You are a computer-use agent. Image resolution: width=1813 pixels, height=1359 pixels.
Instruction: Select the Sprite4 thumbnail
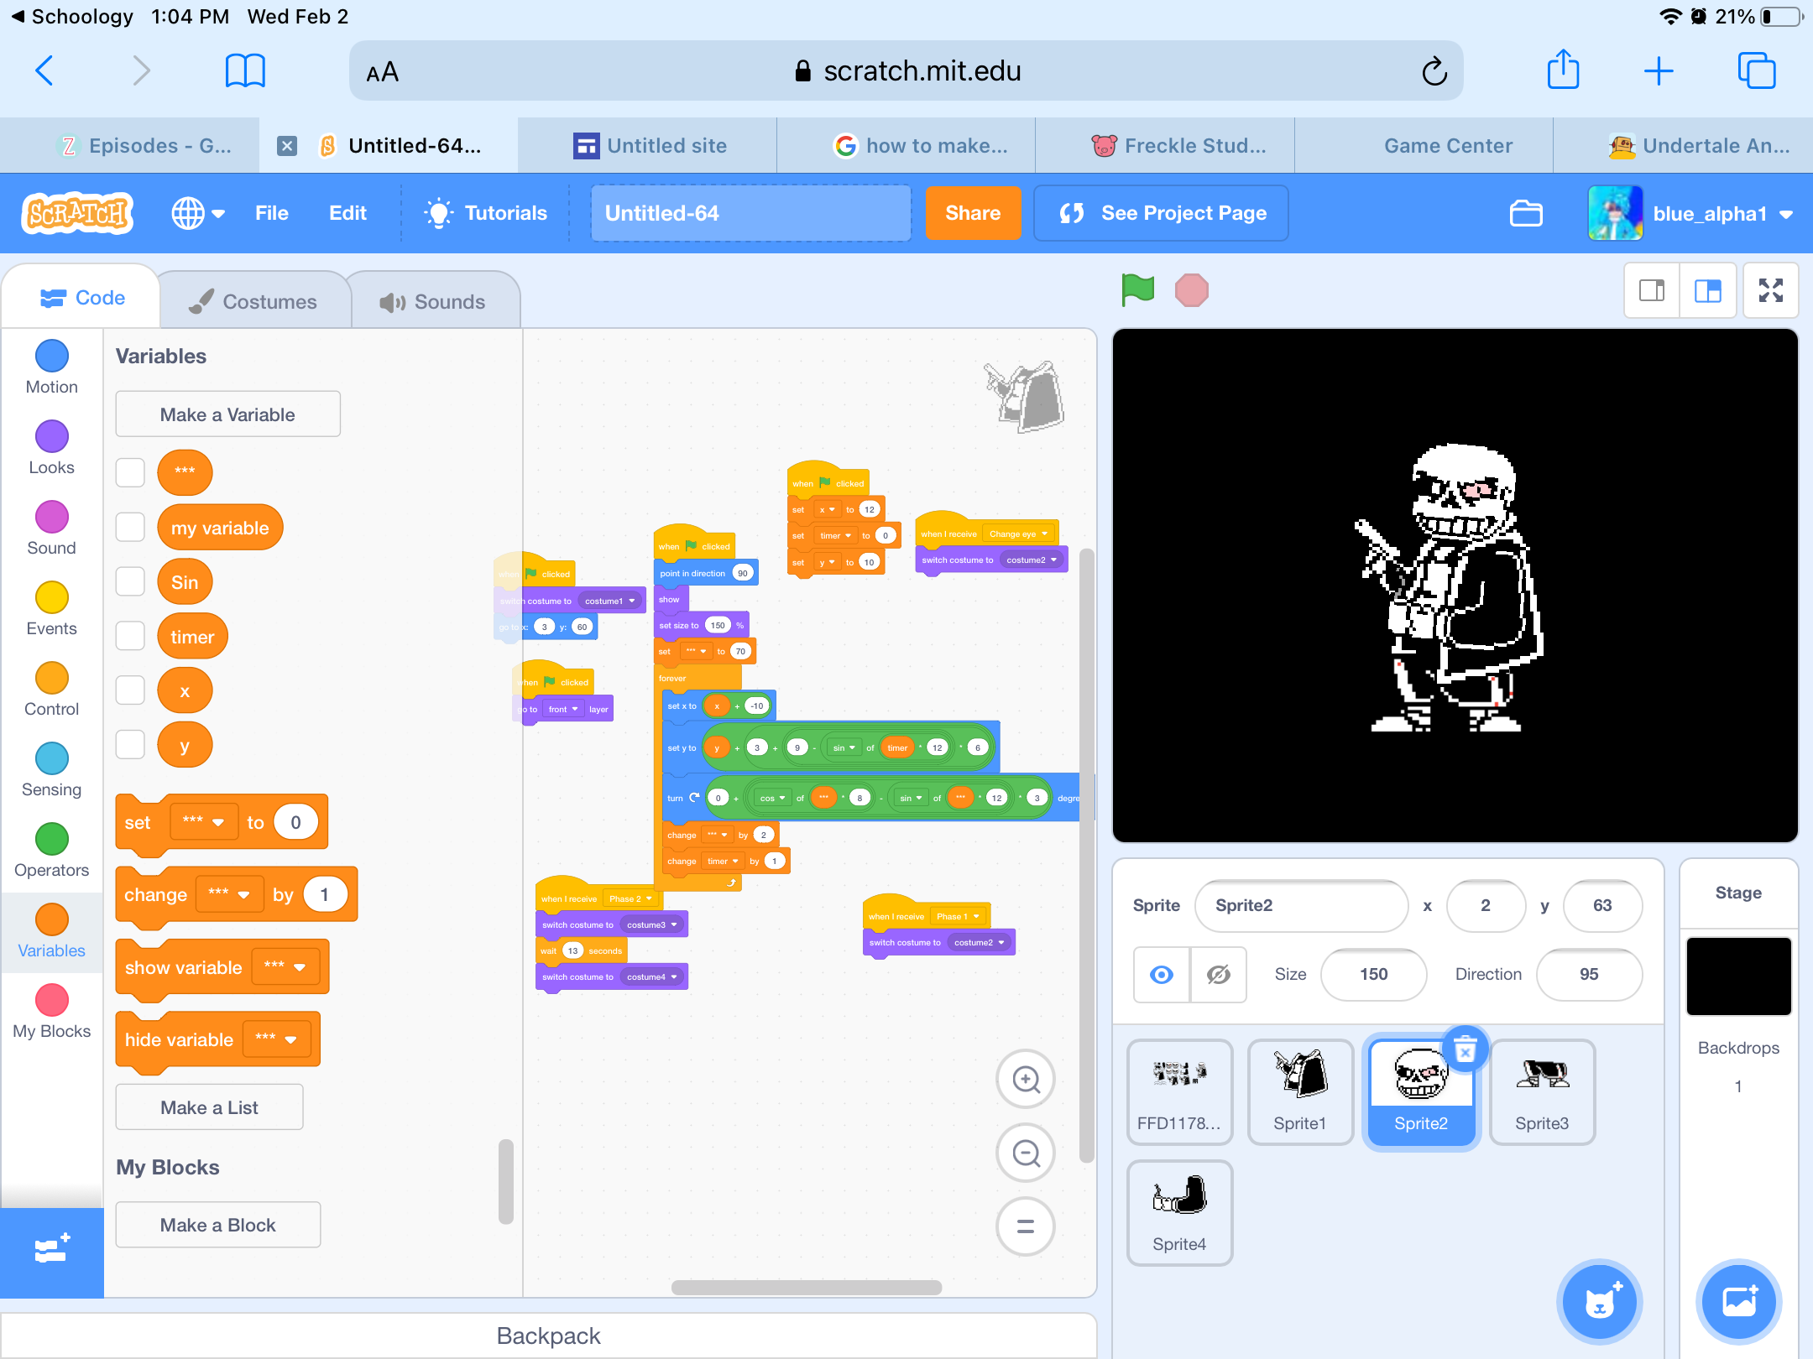coord(1179,1212)
